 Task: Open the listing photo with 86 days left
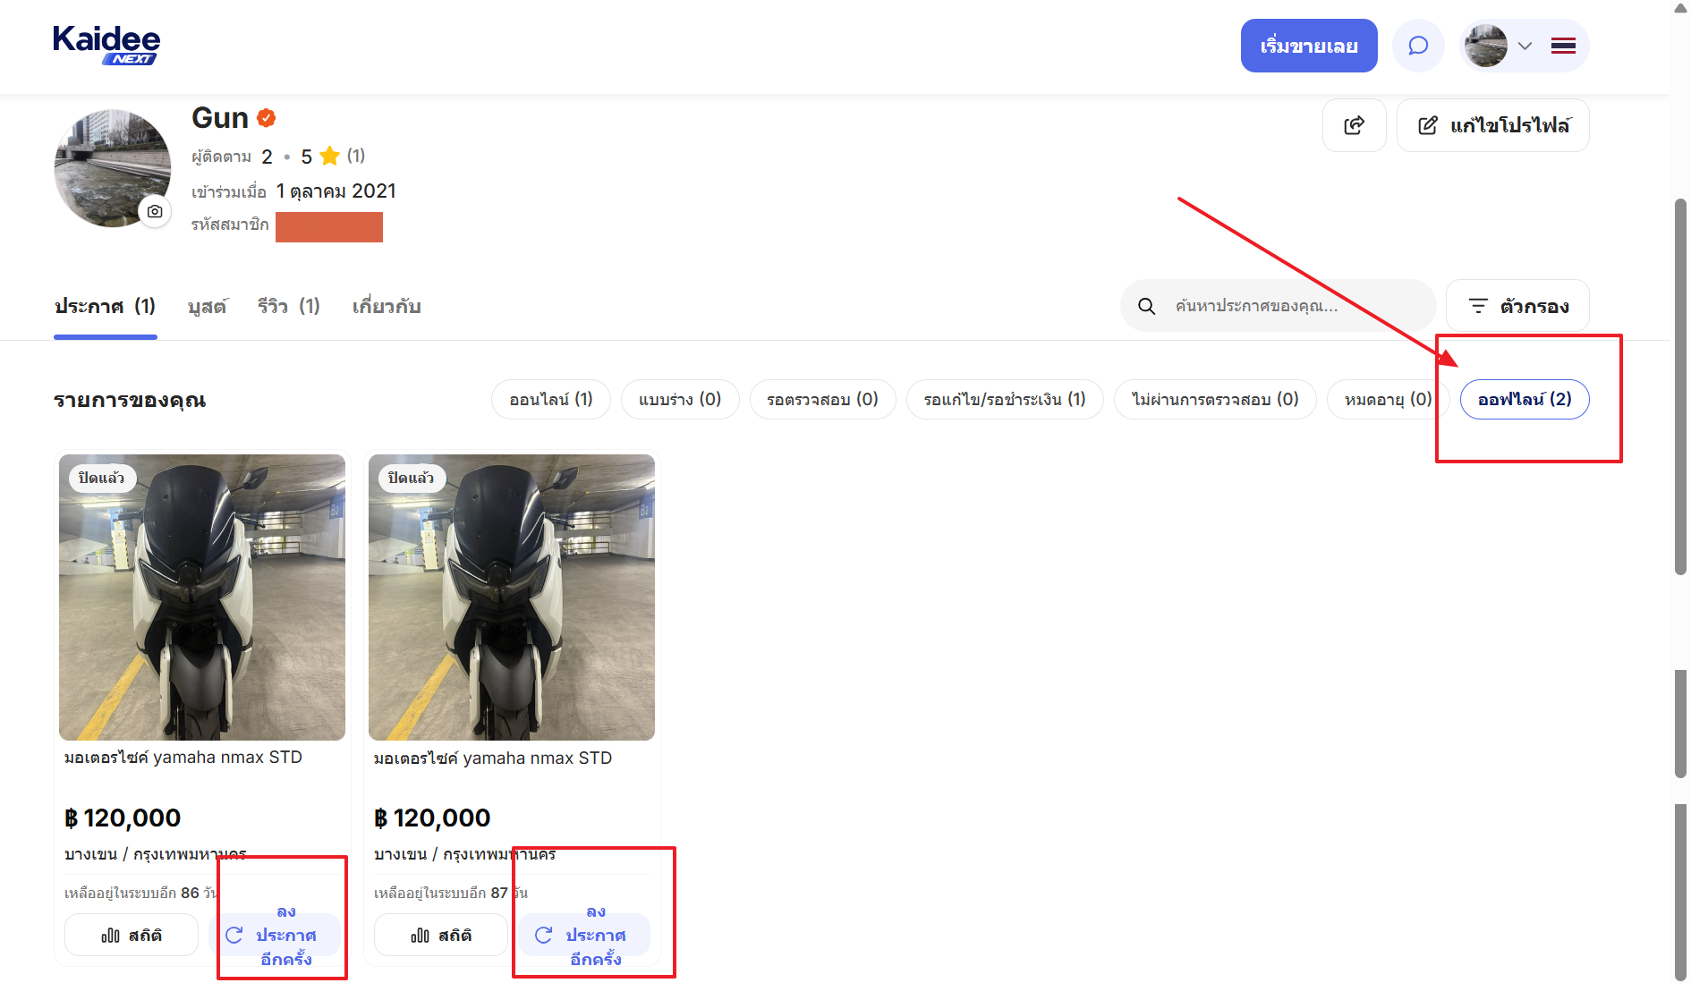tap(202, 597)
